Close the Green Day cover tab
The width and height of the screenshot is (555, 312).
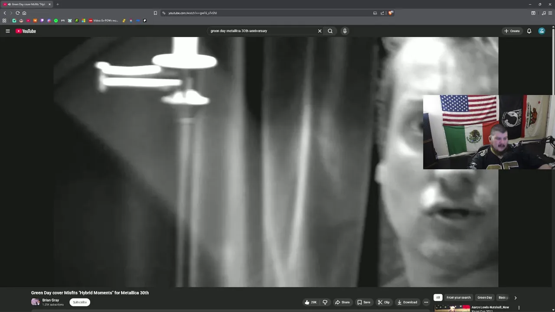49,4
